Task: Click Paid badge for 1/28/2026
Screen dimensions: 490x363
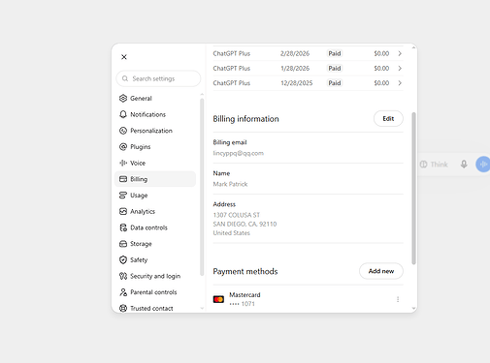Action: coord(335,69)
